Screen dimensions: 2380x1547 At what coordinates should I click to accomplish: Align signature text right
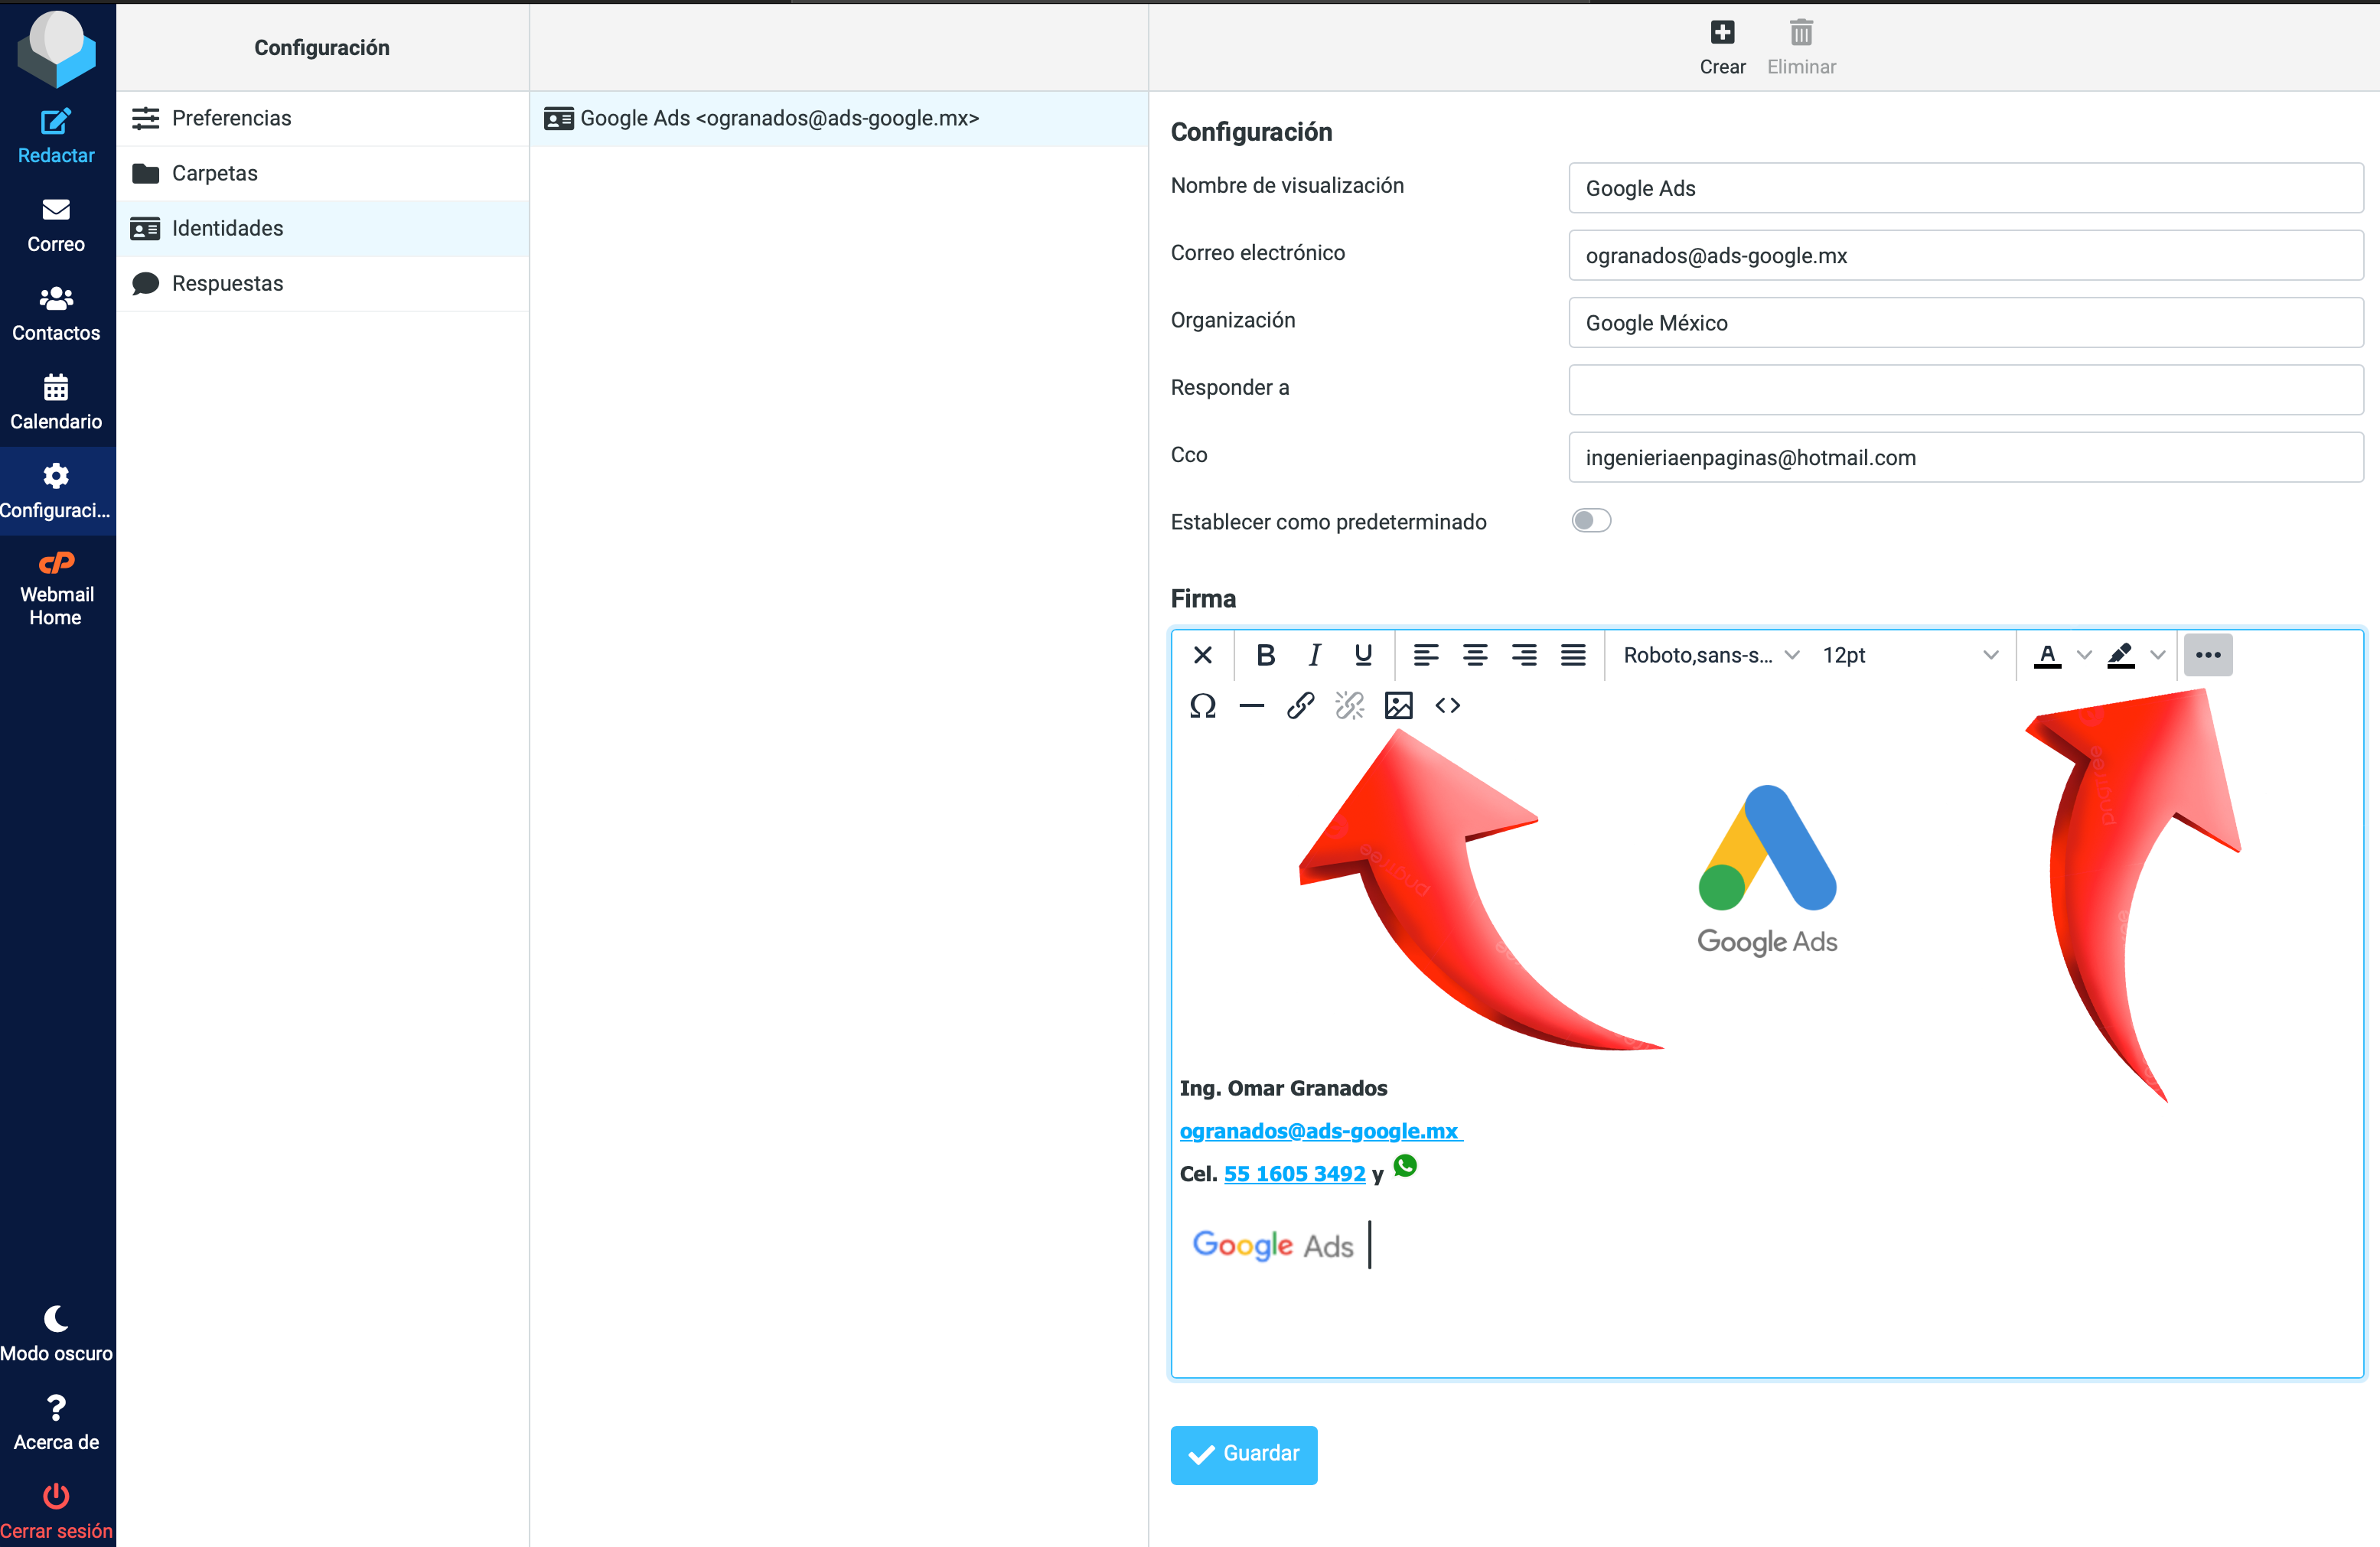[1524, 655]
